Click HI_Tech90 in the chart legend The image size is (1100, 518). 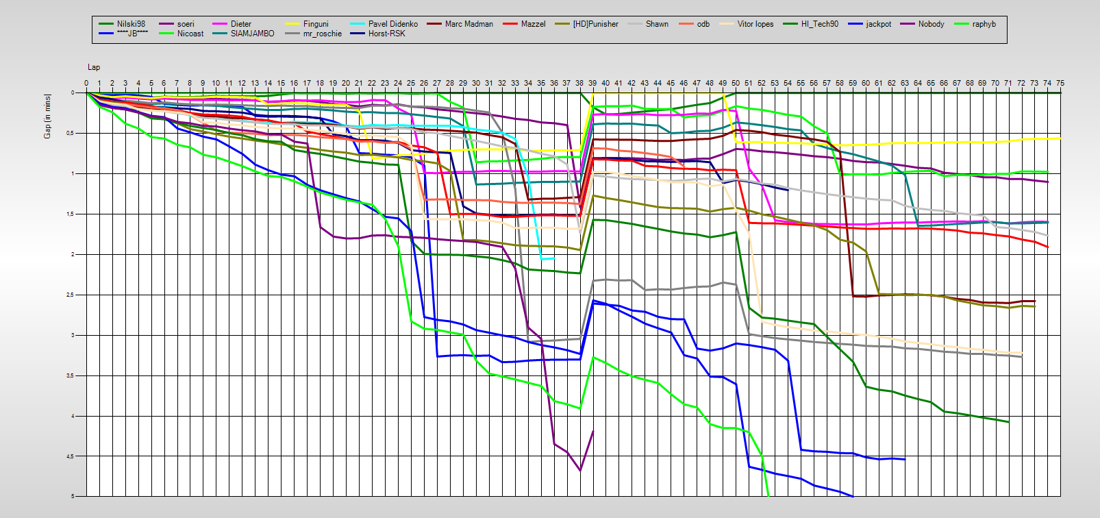coord(819,24)
